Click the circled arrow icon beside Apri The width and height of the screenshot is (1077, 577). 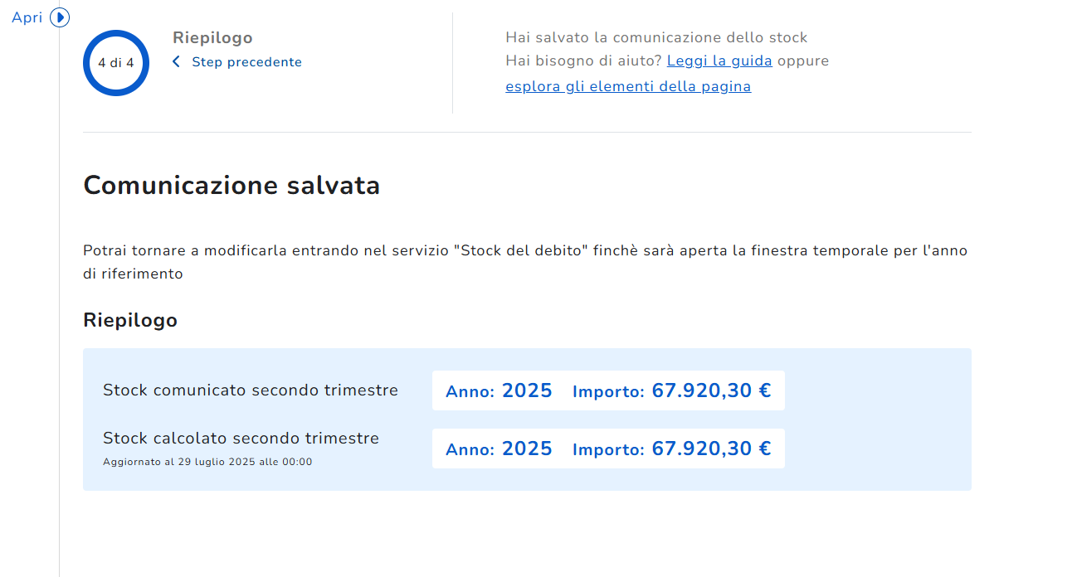(60, 17)
